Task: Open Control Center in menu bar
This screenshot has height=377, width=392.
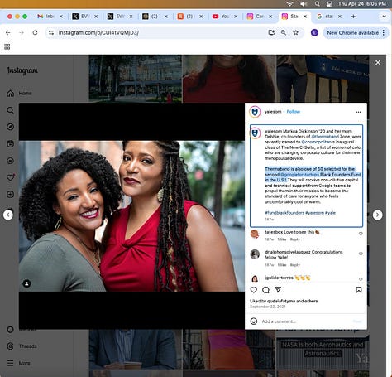Action: (329, 3)
